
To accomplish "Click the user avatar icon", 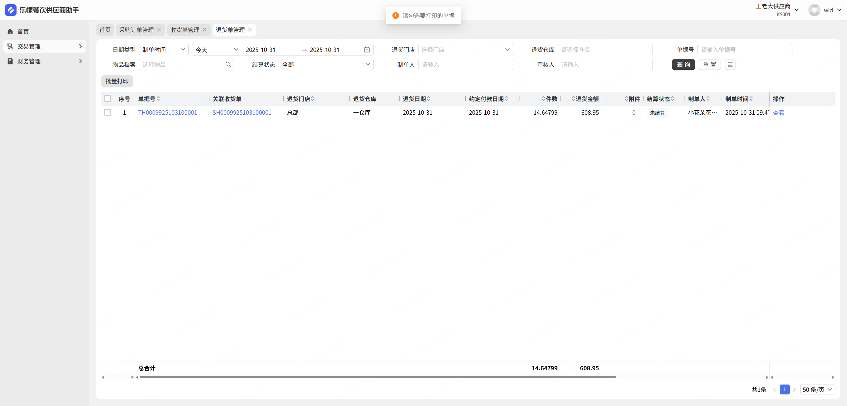I will [814, 10].
